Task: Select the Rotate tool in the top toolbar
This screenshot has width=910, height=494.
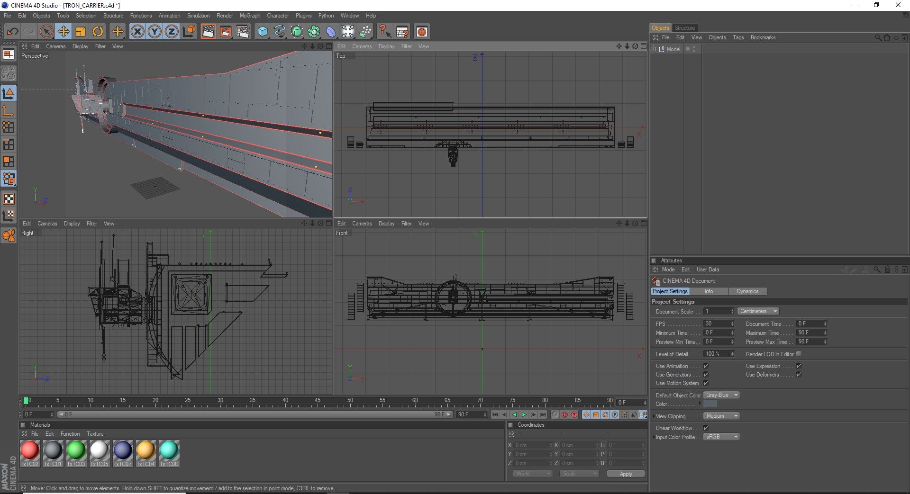Action: pos(98,32)
